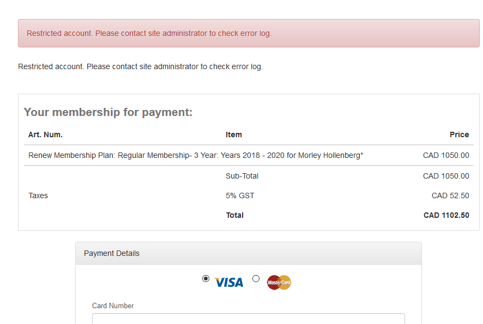The width and height of the screenshot is (483, 324).
Task: Click the Sub-Total label
Action: [x=242, y=176]
